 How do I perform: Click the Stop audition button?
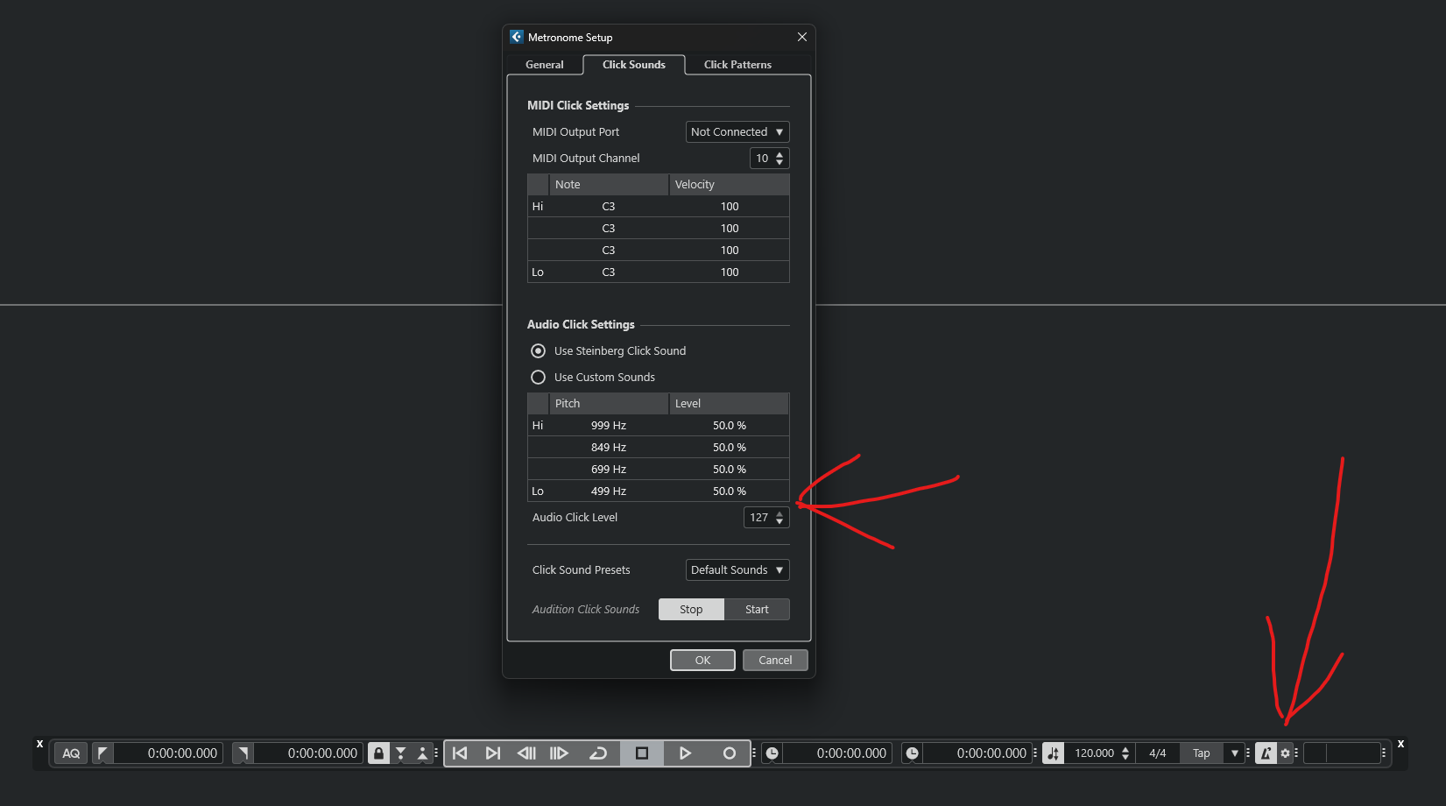click(x=691, y=610)
